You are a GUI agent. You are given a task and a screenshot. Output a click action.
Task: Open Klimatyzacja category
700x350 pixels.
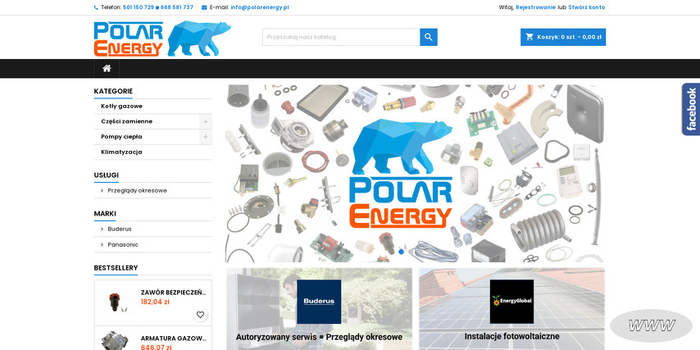click(x=121, y=152)
